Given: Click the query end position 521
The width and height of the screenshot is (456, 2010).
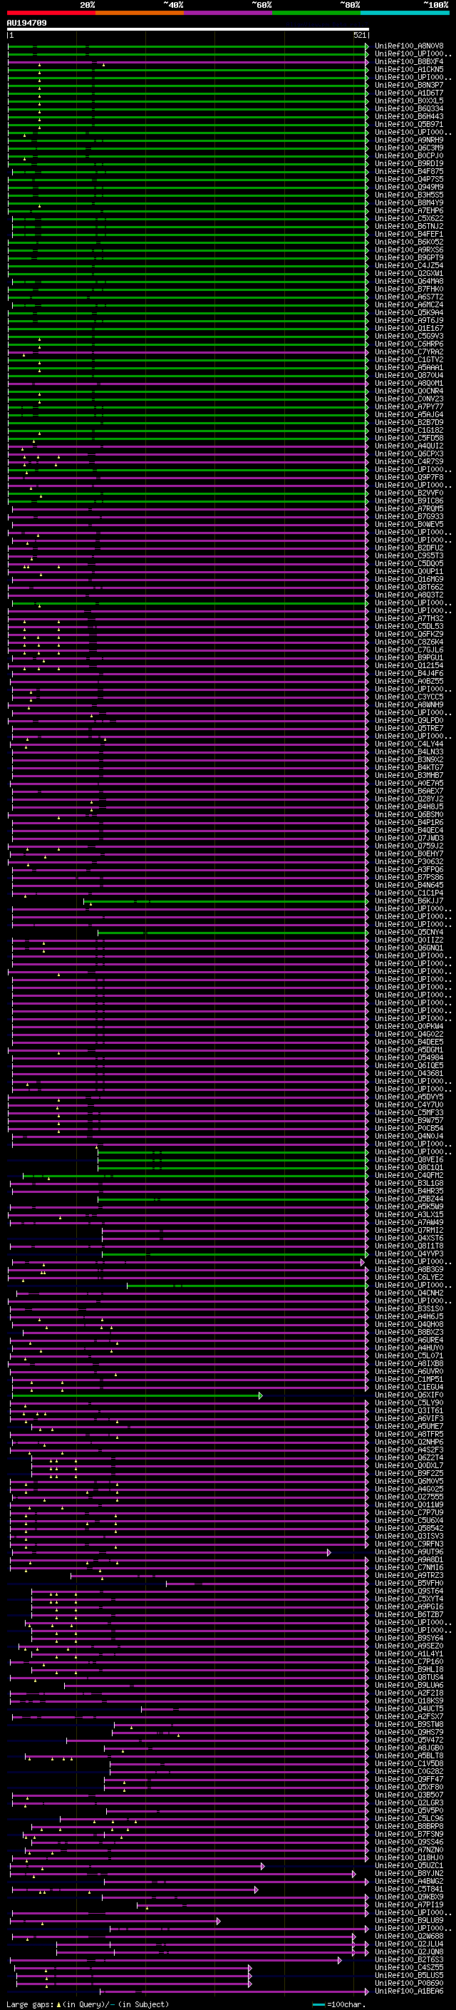Looking at the screenshot, I should point(360,35).
